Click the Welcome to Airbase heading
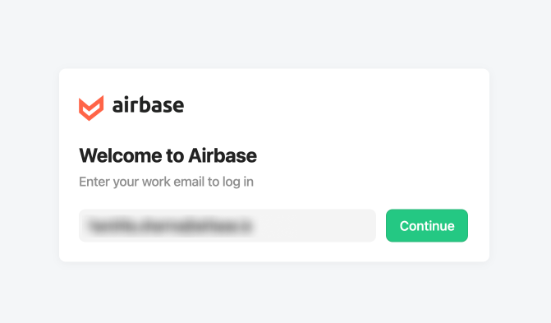The height and width of the screenshot is (323, 551). (x=168, y=155)
